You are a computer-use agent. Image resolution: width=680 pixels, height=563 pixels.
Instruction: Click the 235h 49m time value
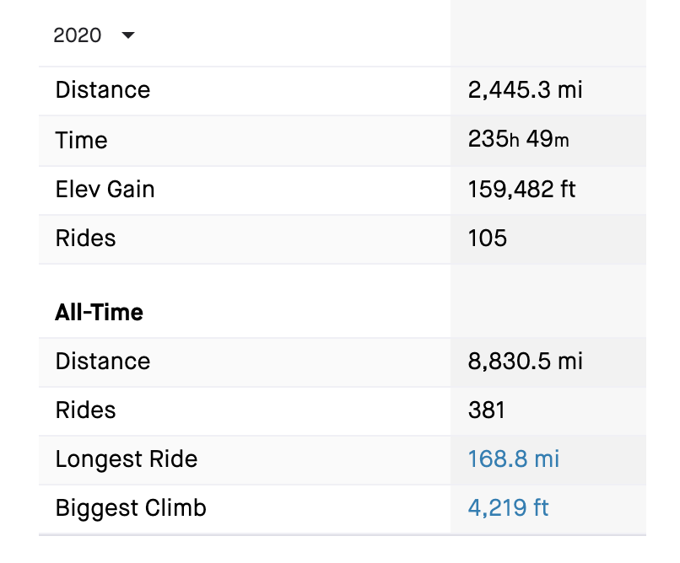point(518,139)
